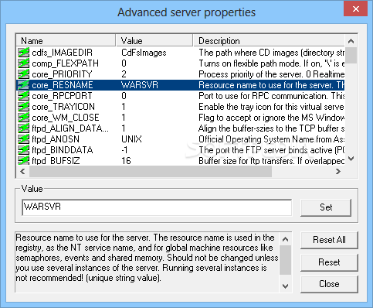373x308 pixels.
Task: Click the description box scroll up arrow
Action: [285, 239]
